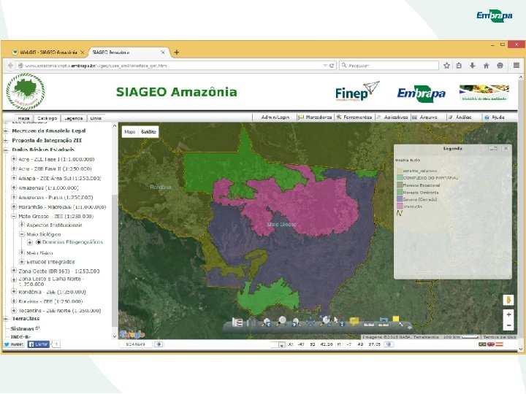Click the icon beside the scale value field
This screenshot has width=526, height=394.
pos(159,344)
